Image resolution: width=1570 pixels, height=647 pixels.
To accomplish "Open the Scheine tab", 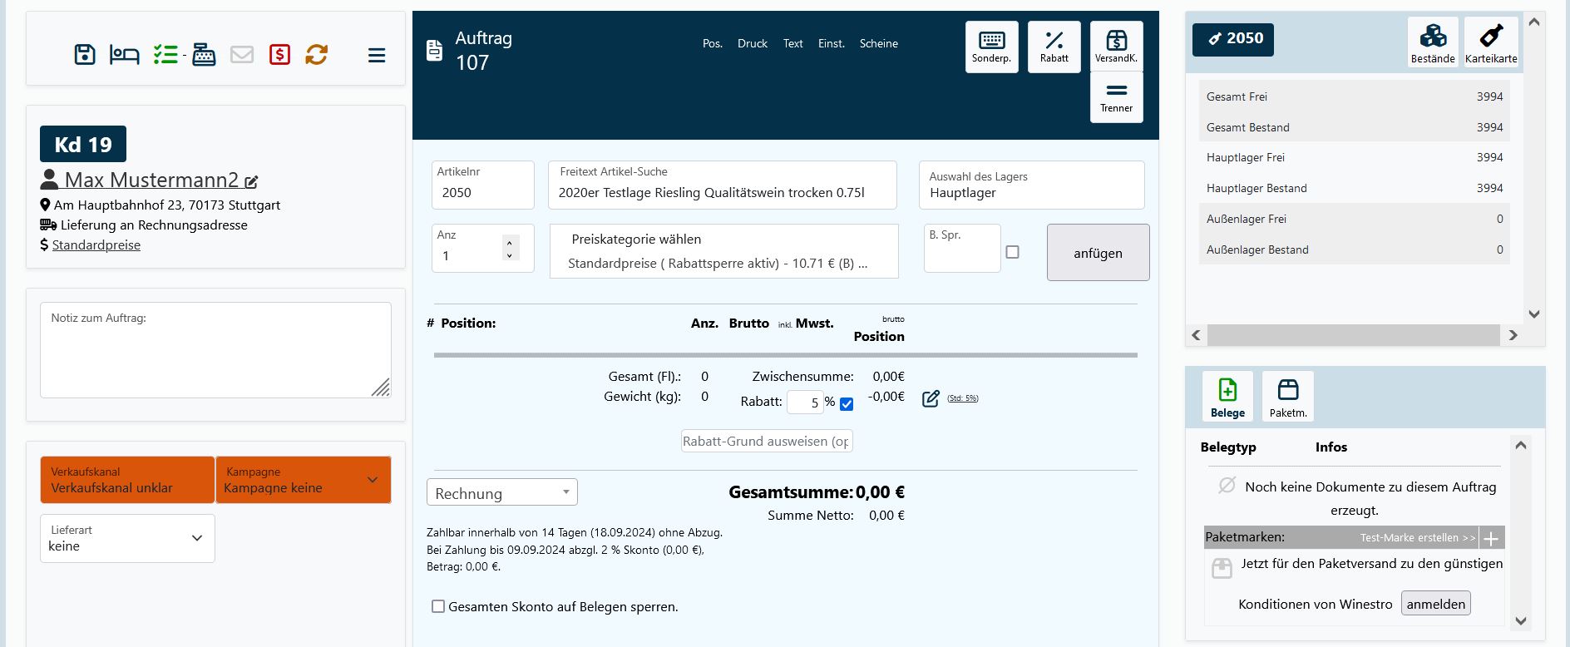I will pos(878,43).
